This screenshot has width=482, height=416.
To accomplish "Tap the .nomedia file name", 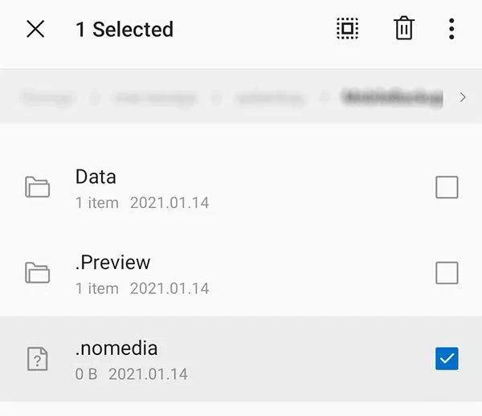I will [x=116, y=349].
